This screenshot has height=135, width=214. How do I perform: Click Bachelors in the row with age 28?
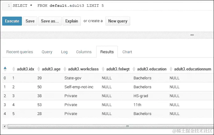pos(142,114)
